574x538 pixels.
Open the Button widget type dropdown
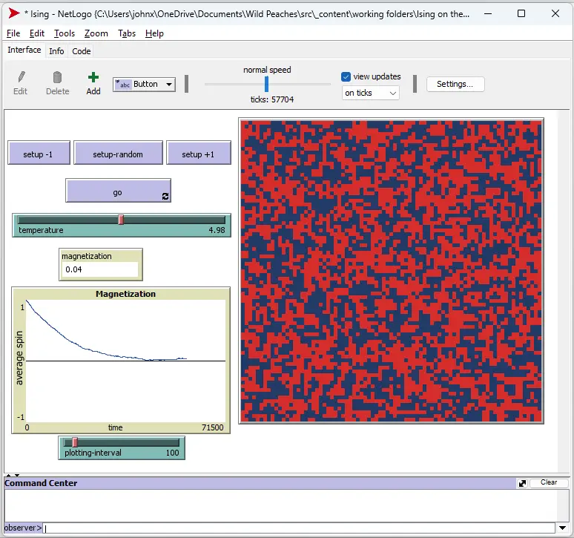click(x=144, y=85)
